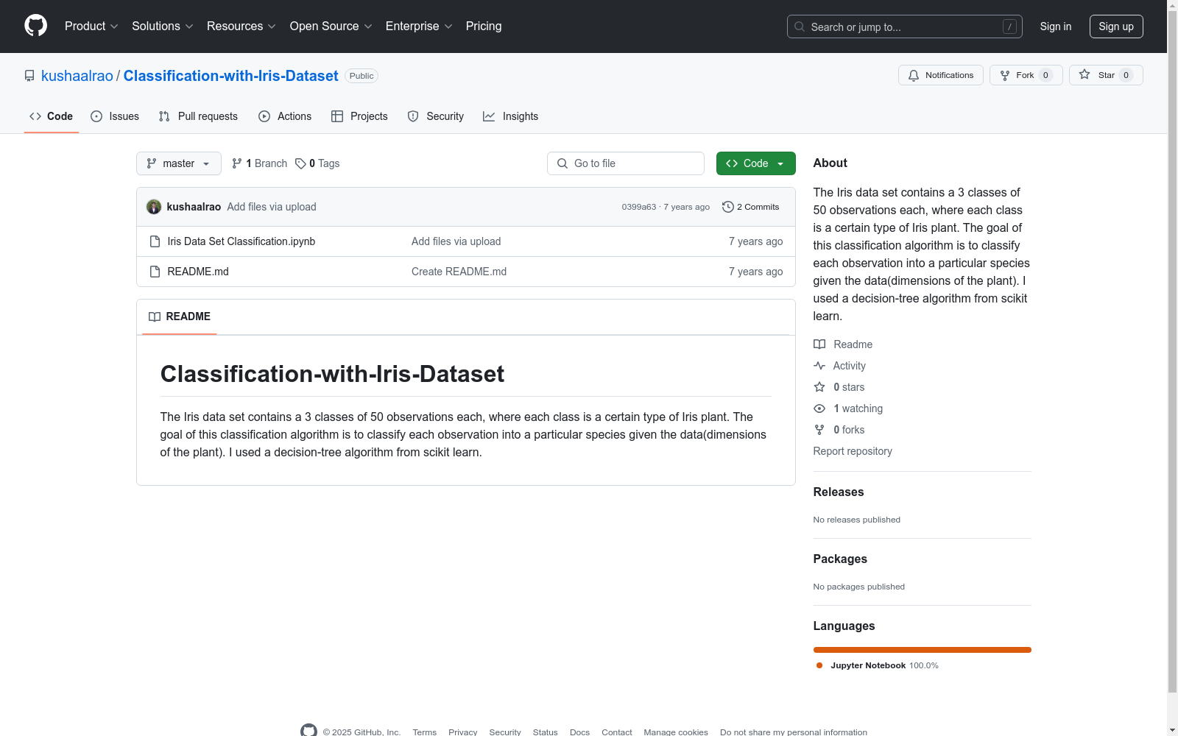This screenshot has width=1178, height=736.
Task: Click the GitHub logo in the header
Action: (x=35, y=26)
